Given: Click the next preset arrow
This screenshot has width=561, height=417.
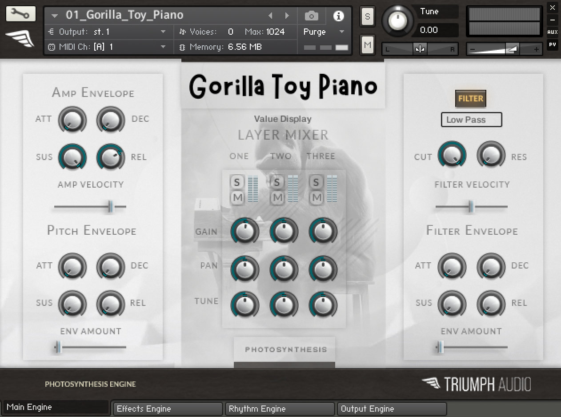Looking at the screenshot, I should coord(287,15).
